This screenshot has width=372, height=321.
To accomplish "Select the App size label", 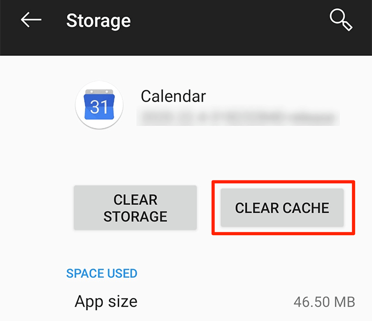I will tap(106, 301).
